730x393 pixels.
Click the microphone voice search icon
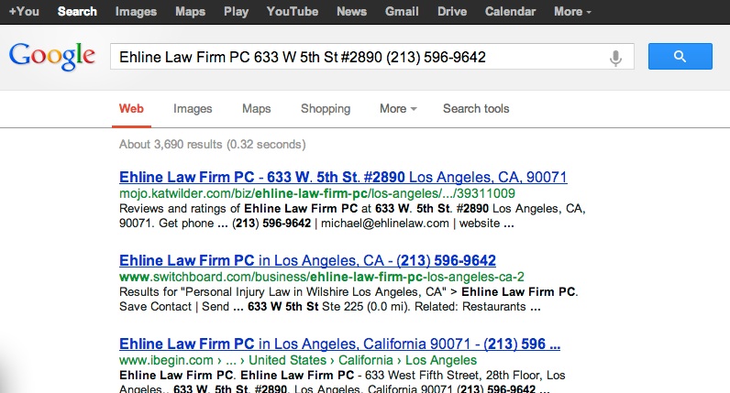tap(615, 58)
